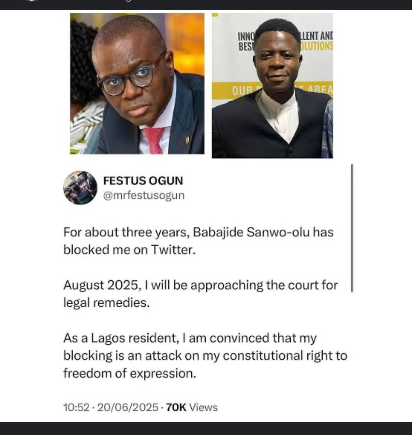412x435 pixels.
Task: Click the 'Babajide Sanwo-olu' name in tweet
Action: 251,232
